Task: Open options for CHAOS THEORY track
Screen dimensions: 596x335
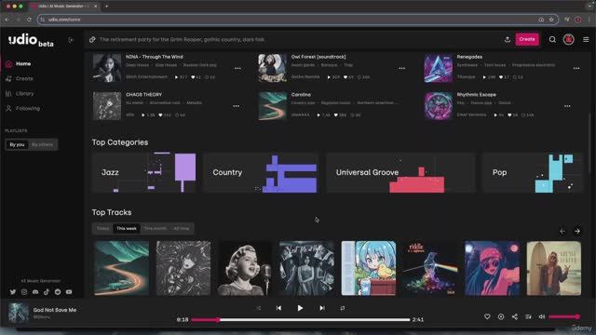Action: [236, 106]
